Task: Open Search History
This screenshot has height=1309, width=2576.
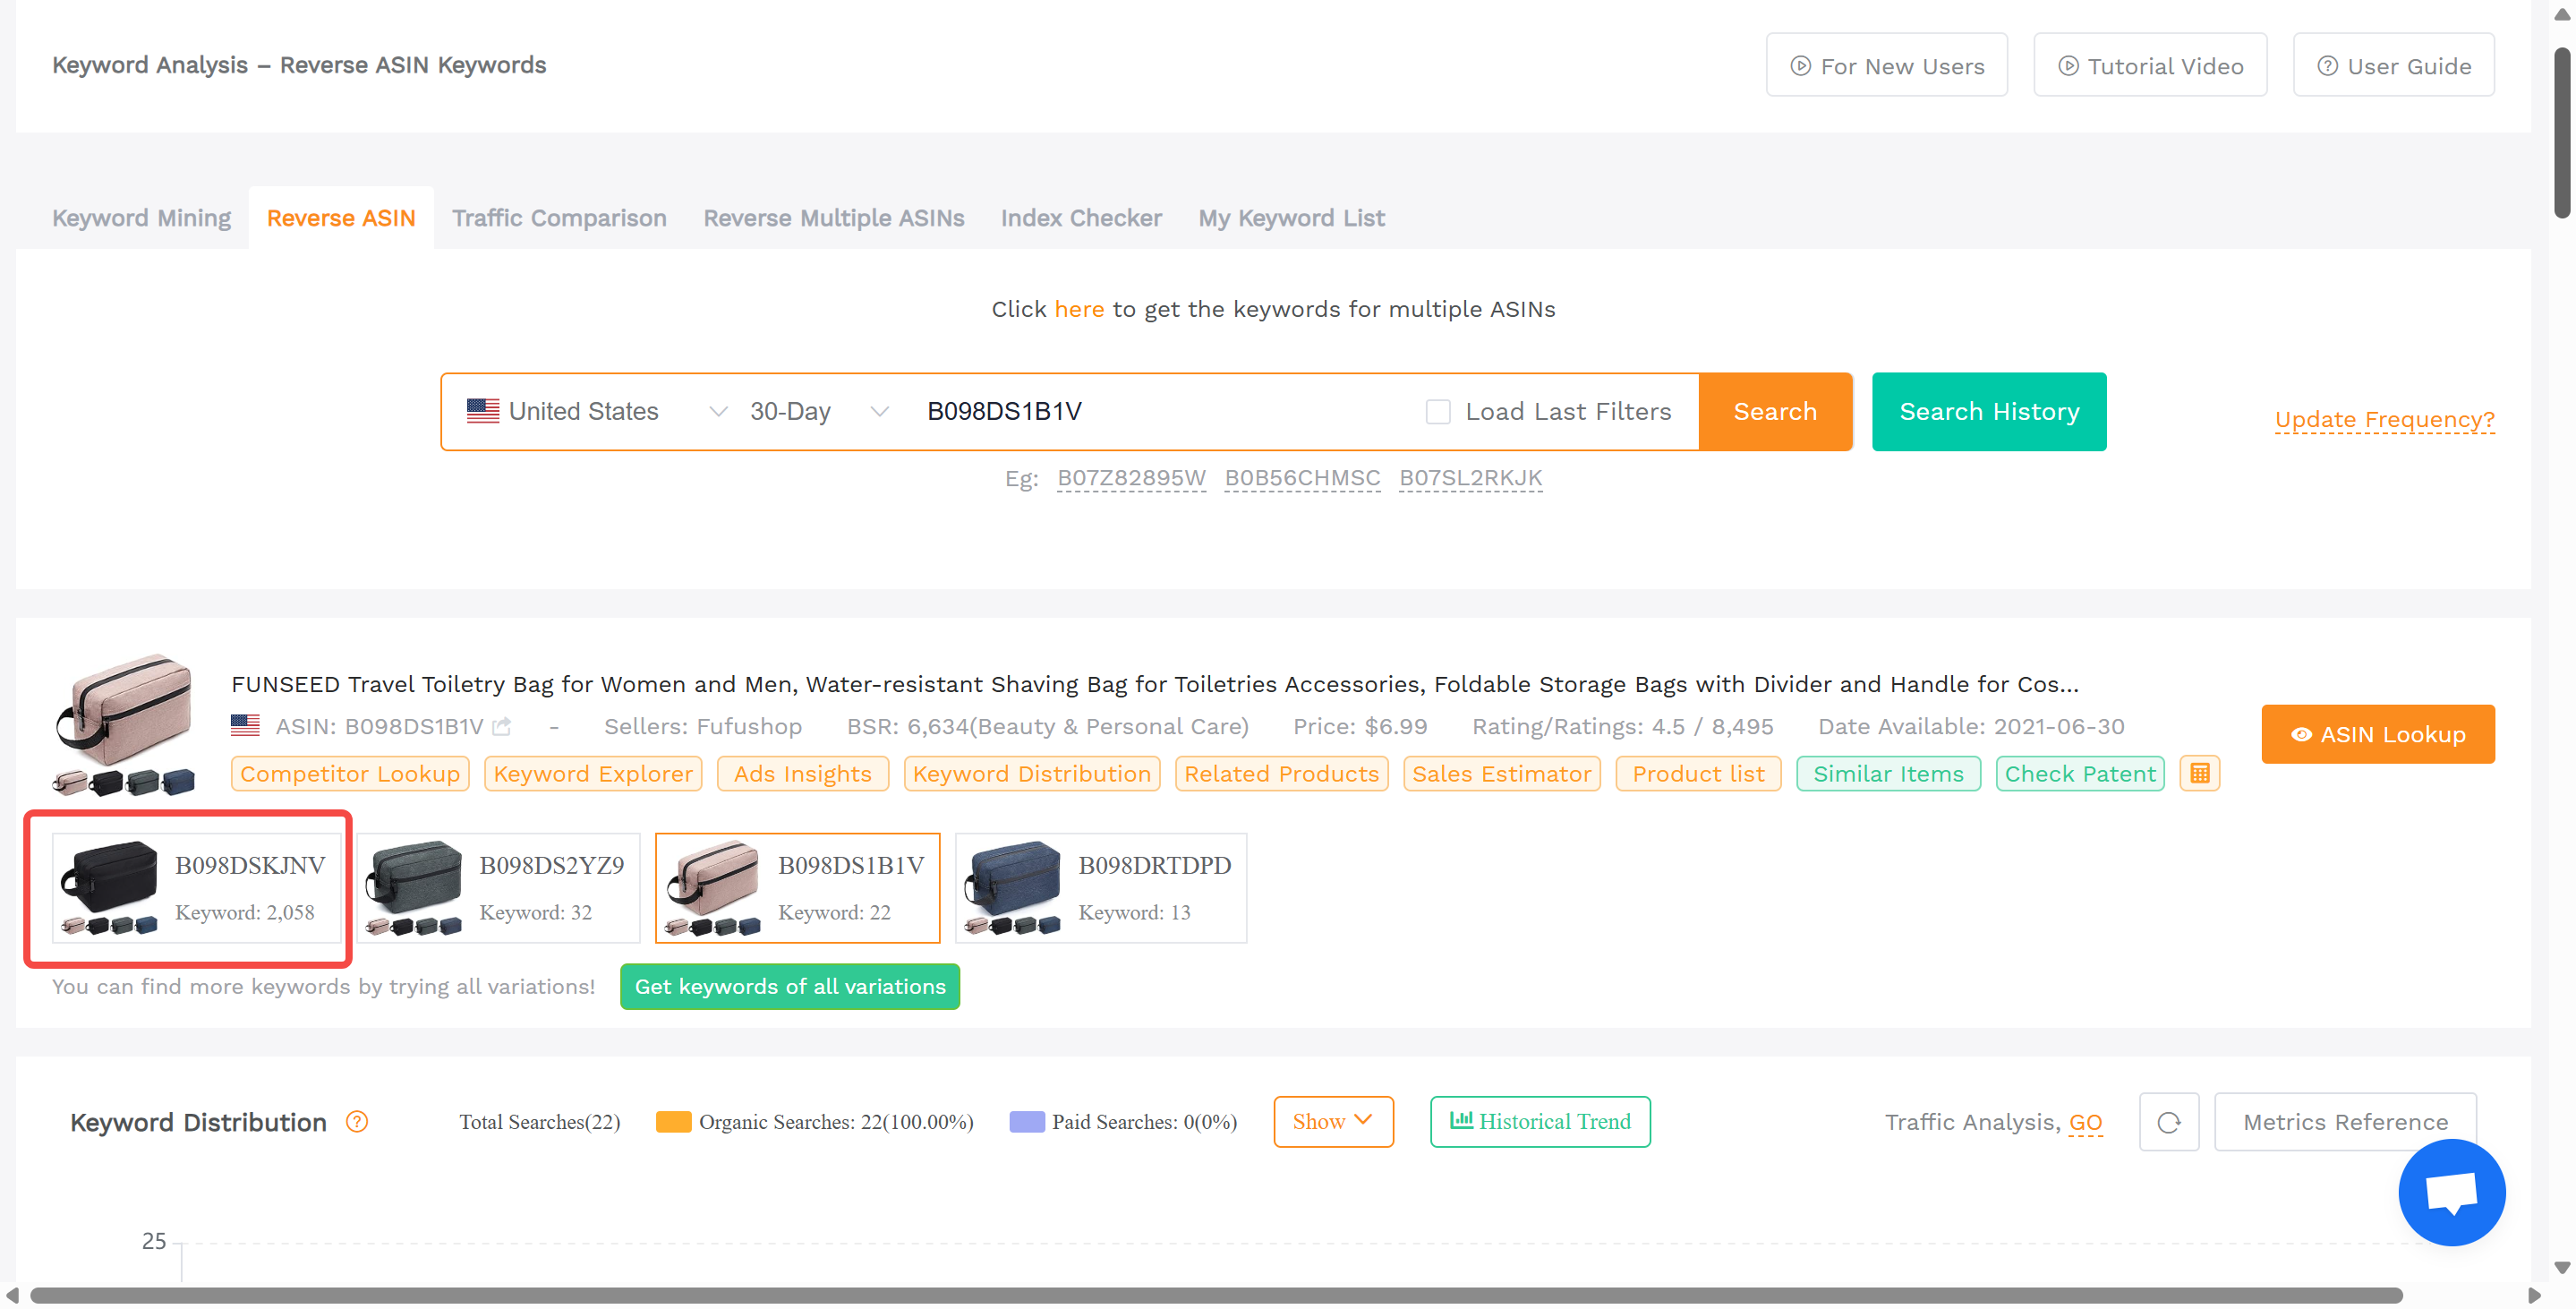Action: [1988, 411]
